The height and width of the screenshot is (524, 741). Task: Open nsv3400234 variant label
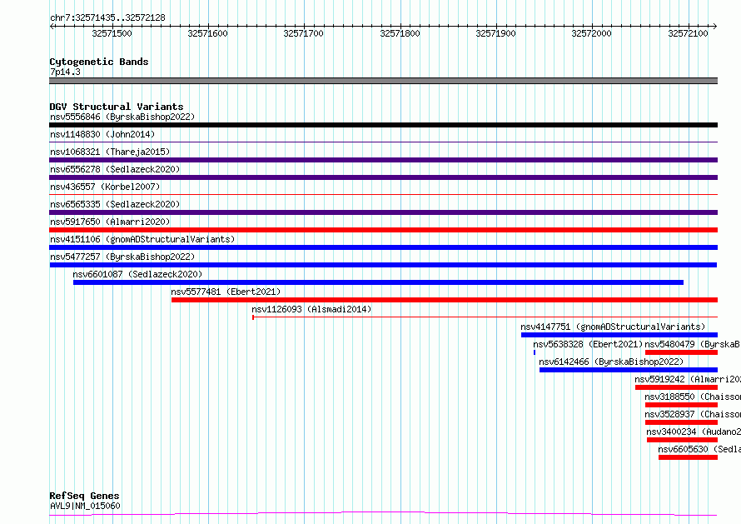pos(694,432)
